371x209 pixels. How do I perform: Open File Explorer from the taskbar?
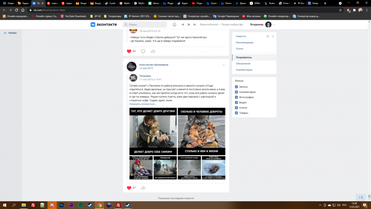[x=23, y=205]
